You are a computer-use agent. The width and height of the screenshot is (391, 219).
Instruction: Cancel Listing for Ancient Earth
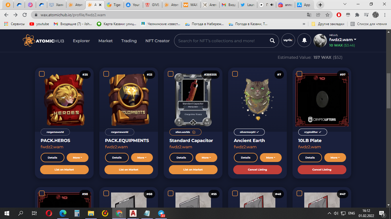258,169
